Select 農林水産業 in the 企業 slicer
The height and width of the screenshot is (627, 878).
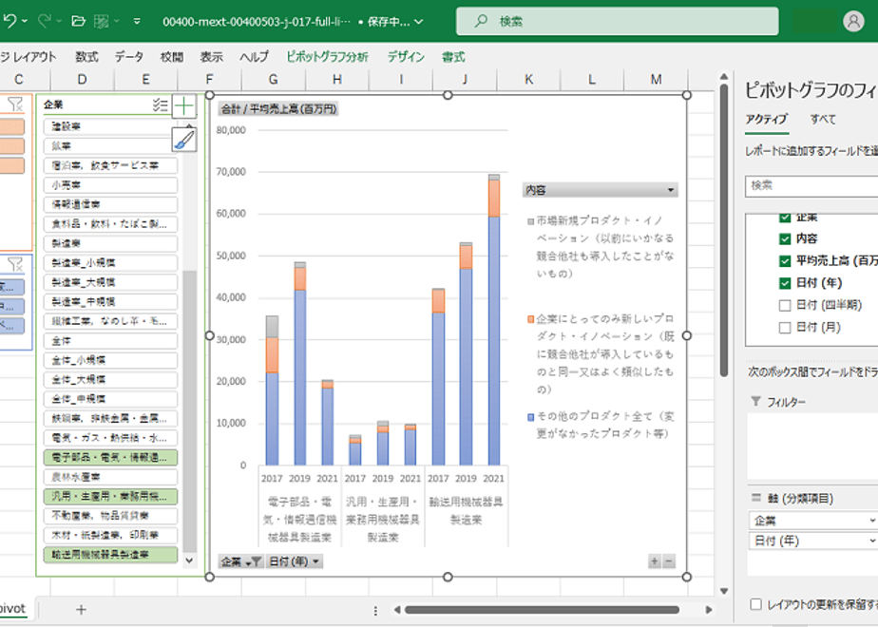[x=110, y=477]
